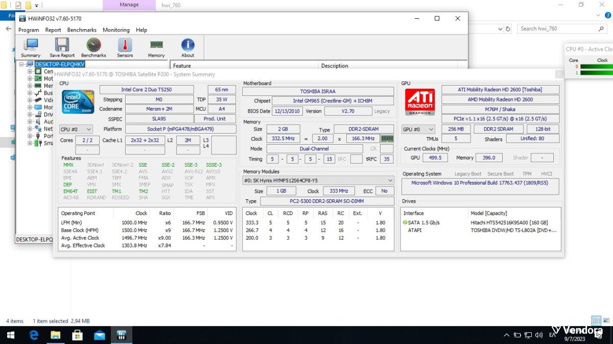Click the Monitor tree node icon
Image resolution: width=613 pixels, height=344 pixels.
click(x=38, y=107)
